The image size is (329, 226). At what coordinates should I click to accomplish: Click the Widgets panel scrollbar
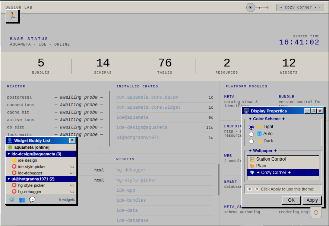(x=219, y=180)
